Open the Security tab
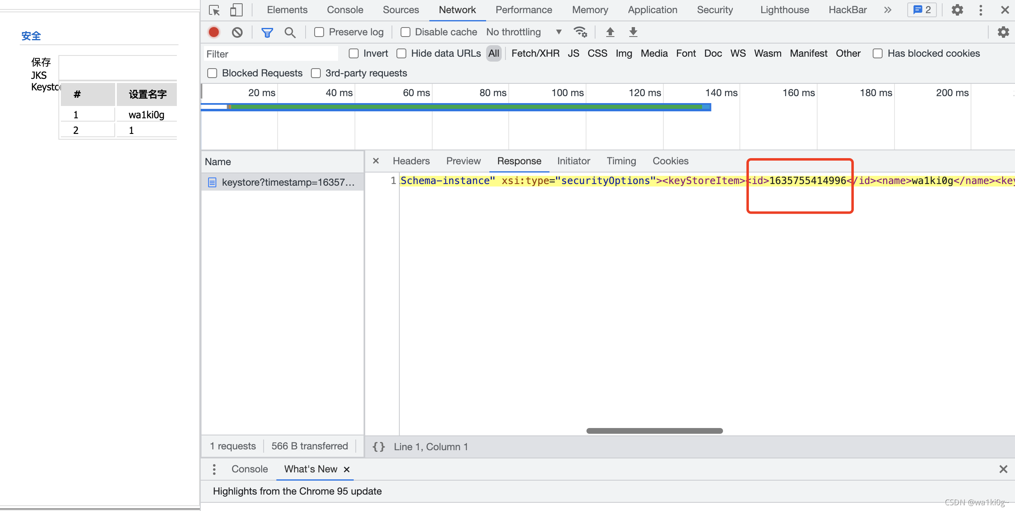This screenshot has width=1015, height=511. click(x=715, y=10)
